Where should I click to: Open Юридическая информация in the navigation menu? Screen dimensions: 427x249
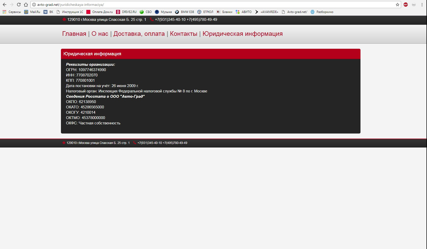[x=242, y=34]
